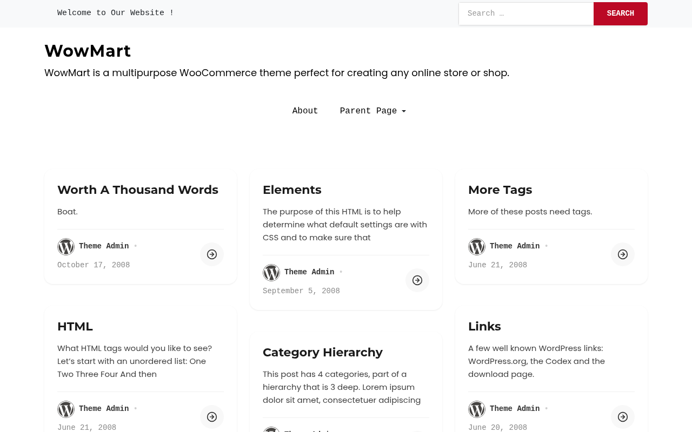The width and height of the screenshot is (692, 432).
Task: Click Theme Admin avatar on Worth A Thousand Words
Action: (66, 247)
